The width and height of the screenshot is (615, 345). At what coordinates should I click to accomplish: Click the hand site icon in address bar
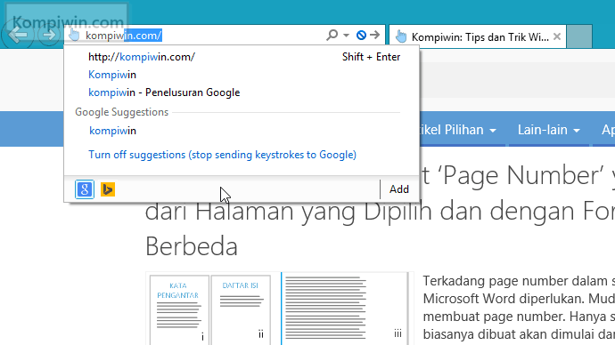74,35
